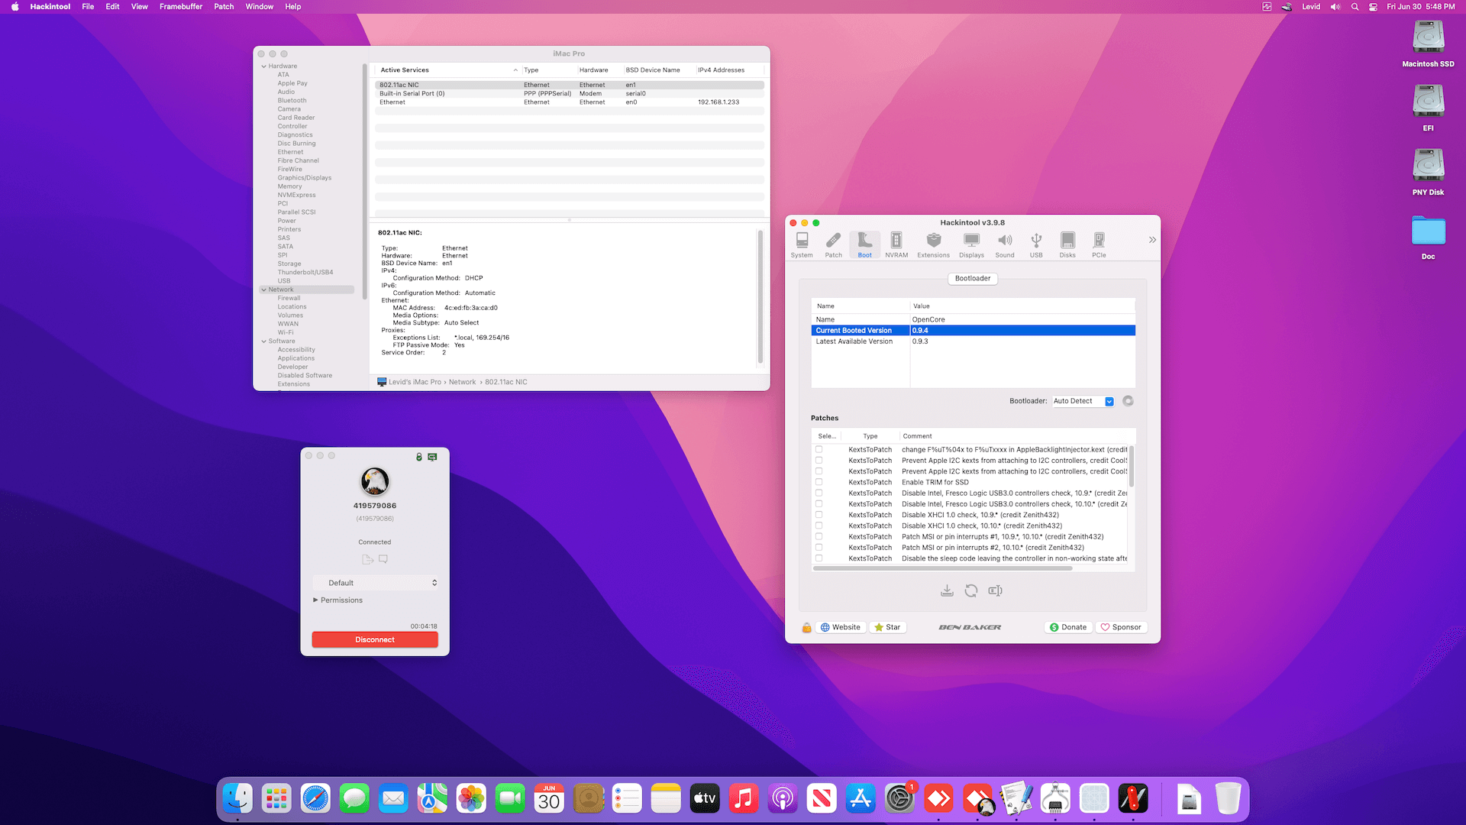Click the Donate button
The height and width of the screenshot is (825, 1466).
pos(1067,627)
